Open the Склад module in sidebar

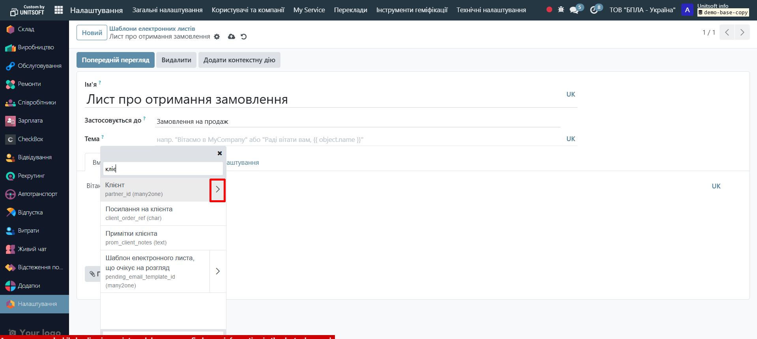(x=26, y=29)
